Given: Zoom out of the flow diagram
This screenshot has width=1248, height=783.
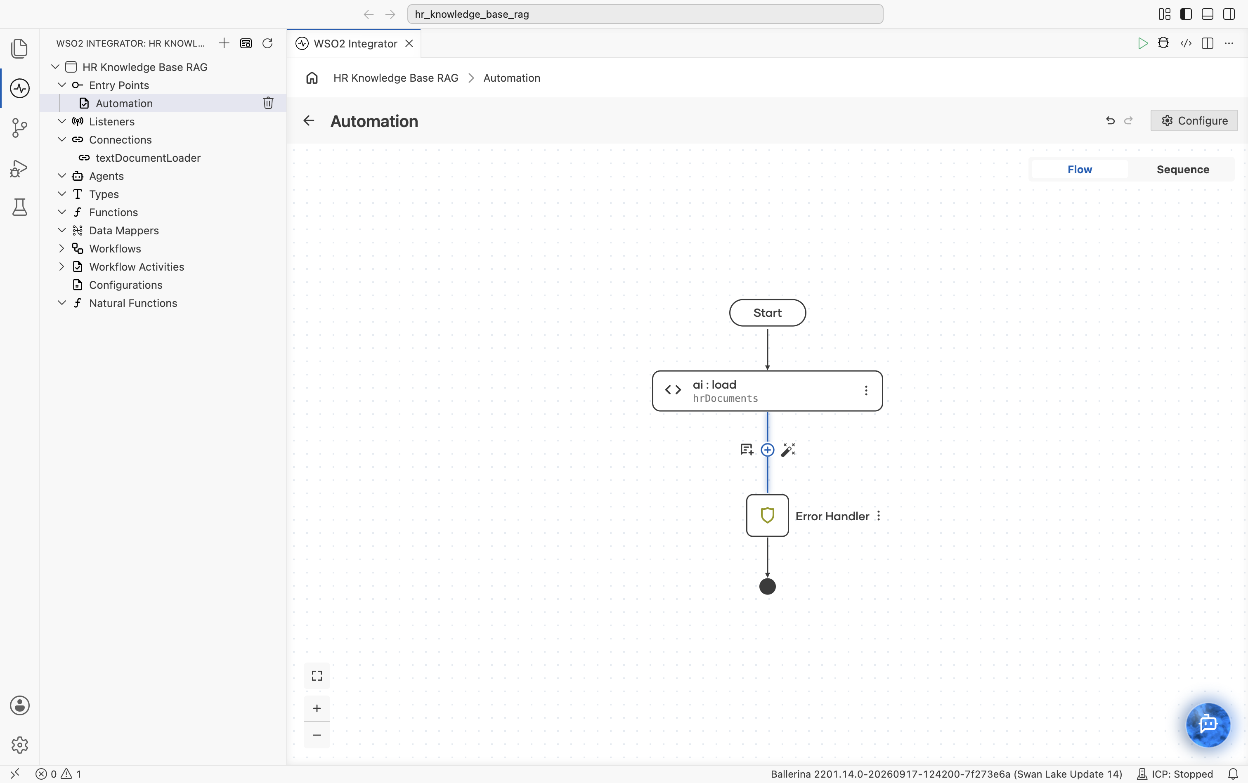Looking at the screenshot, I should coord(317,735).
